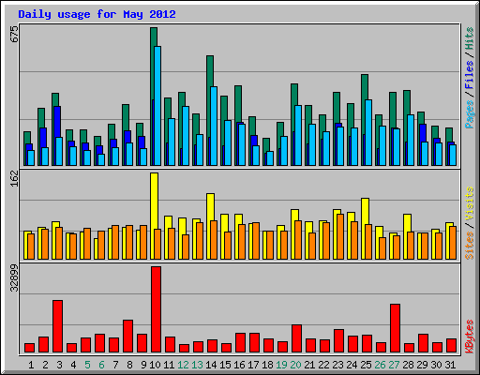This screenshot has width=480, height=375.
Task: Click day label 8 on the x-axis
Action: 129,365
